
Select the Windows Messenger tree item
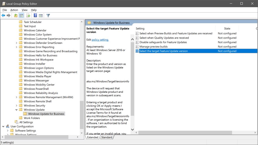click(x=36, y=80)
